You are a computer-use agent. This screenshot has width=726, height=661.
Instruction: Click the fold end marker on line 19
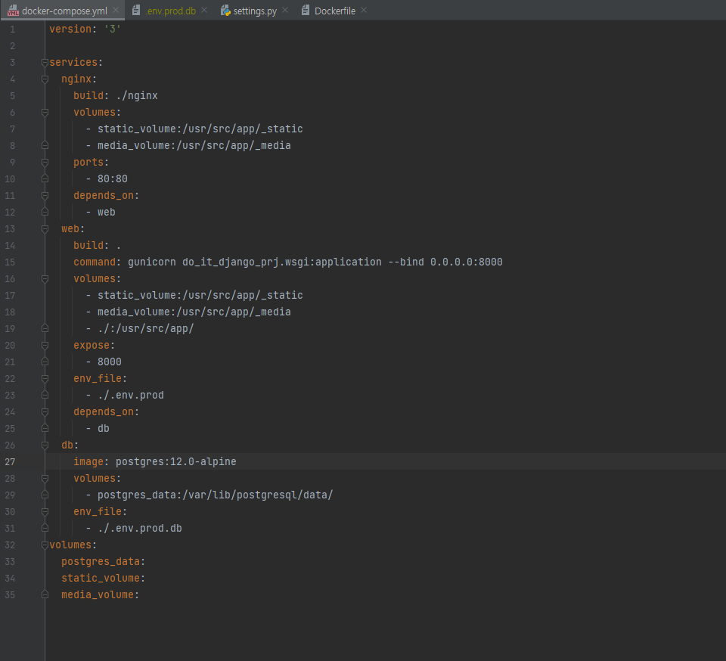pyautogui.click(x=45, y=329)
